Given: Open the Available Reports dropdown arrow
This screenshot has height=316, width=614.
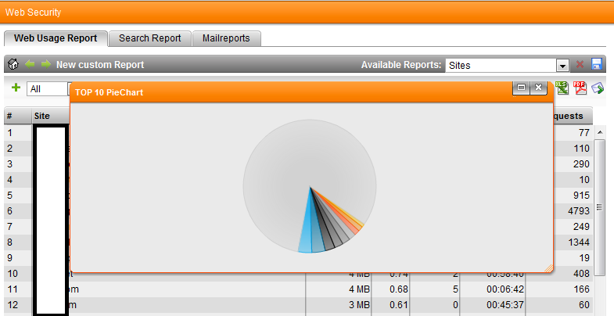Looking at the screenshot, I should [x=562, y=66].
